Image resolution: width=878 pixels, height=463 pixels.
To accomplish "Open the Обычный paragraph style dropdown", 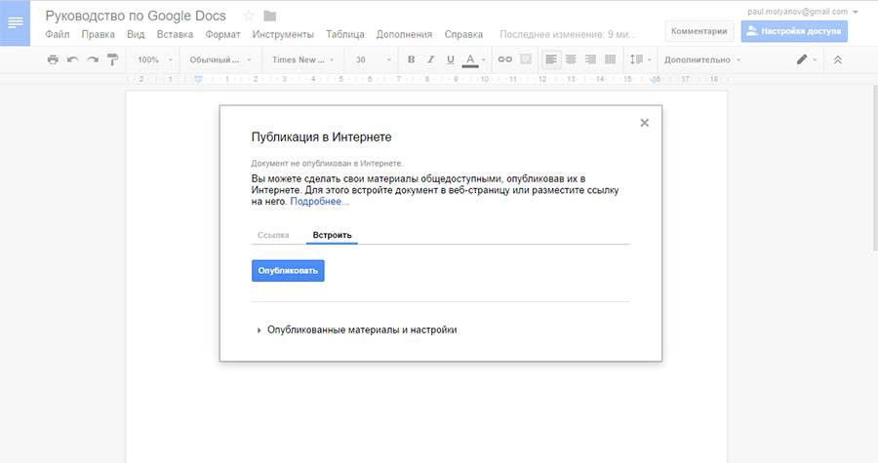I will [220, 59].
